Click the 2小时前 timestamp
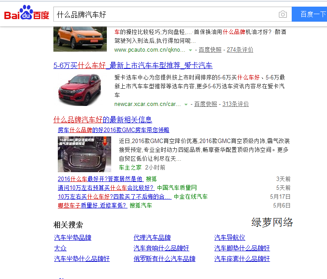327x279 pixels. pyautogui.click(x=155, y=167)
